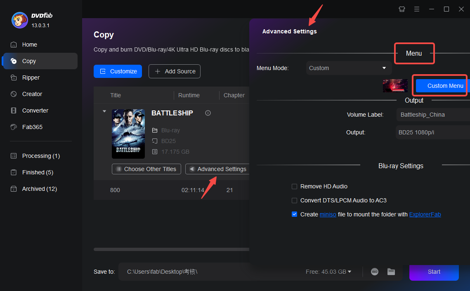Choose output folder icon

coord(391,272)
